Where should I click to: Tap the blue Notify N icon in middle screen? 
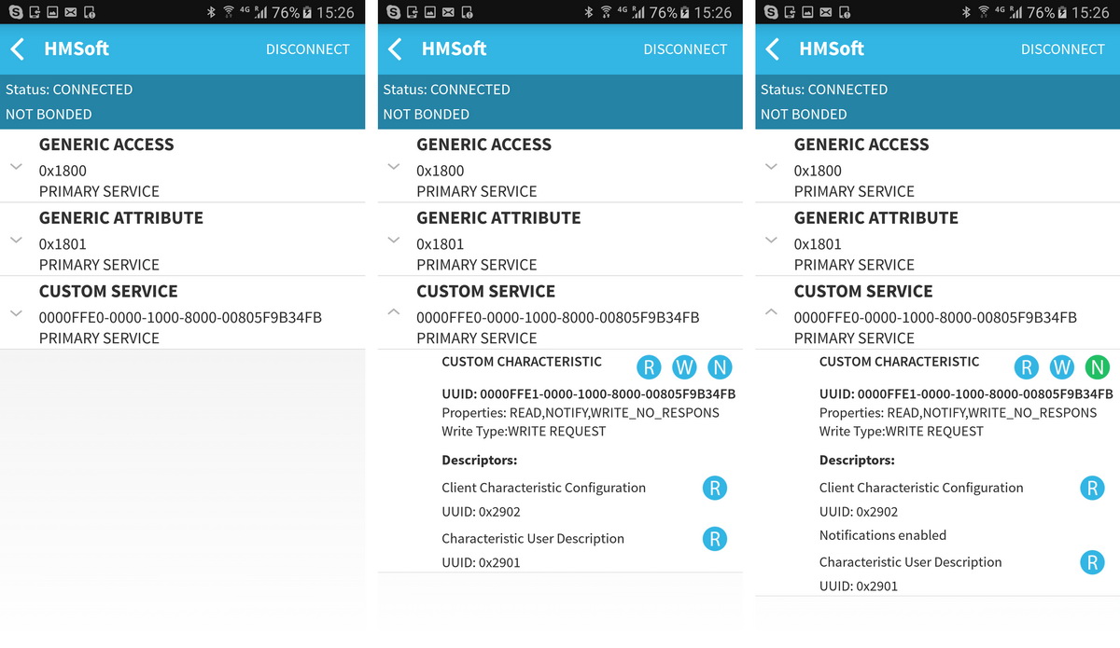pos(720,367)
